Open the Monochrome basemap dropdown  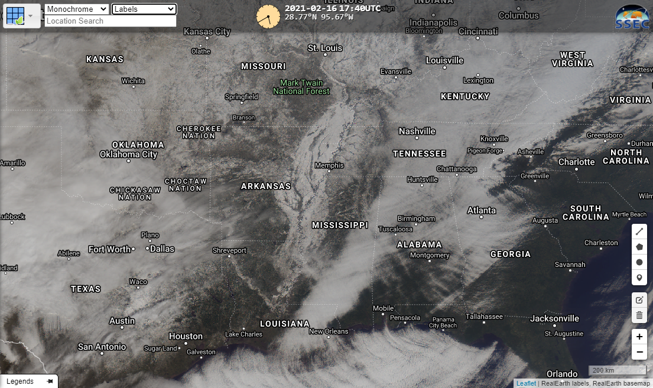pyautogui.click(x=77, y=9)
